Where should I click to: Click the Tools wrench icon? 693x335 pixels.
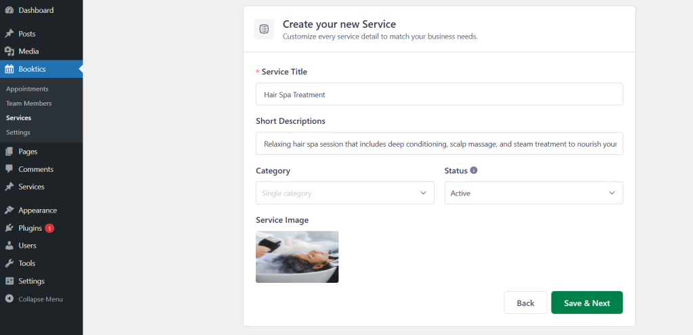tap(9, 263)
